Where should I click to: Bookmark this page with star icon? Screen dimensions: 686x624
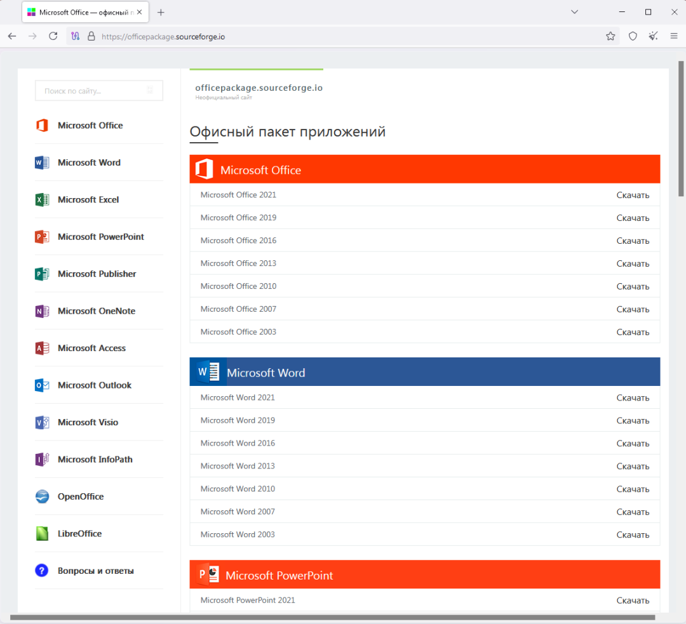click(x=611, y=36)
